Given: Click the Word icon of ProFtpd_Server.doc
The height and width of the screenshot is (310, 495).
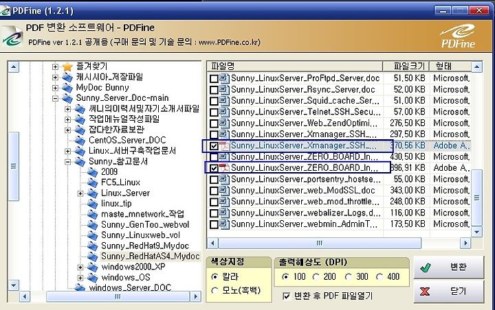Looking at the screenshot, I should [x=224, y=78].
